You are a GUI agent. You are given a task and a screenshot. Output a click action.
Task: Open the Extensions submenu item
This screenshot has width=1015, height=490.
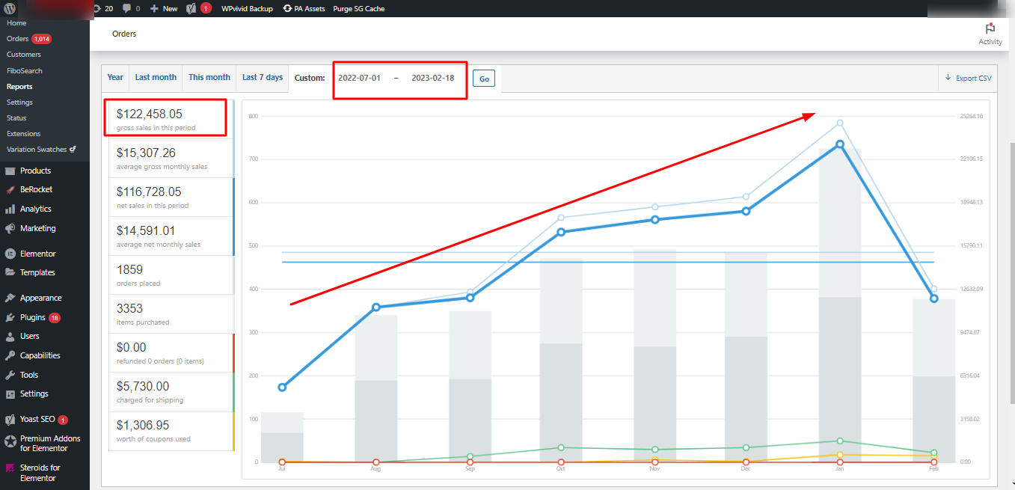point(23,134)
